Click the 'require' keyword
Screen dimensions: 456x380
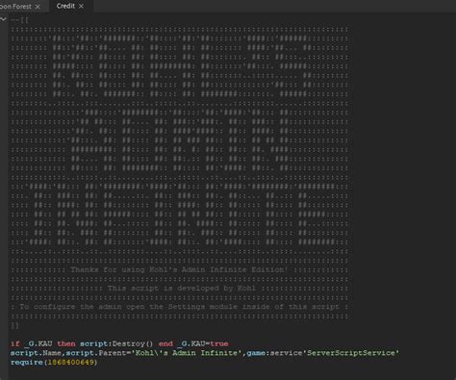tap(27, 363)
